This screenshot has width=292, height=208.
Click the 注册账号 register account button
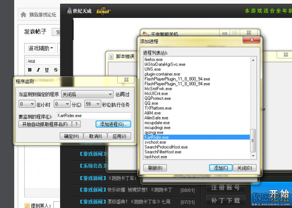(x=226, y=188)
